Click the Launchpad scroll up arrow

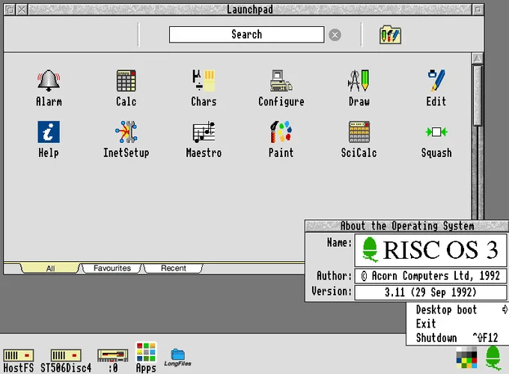pyautogui.click(x=478, y=58)
